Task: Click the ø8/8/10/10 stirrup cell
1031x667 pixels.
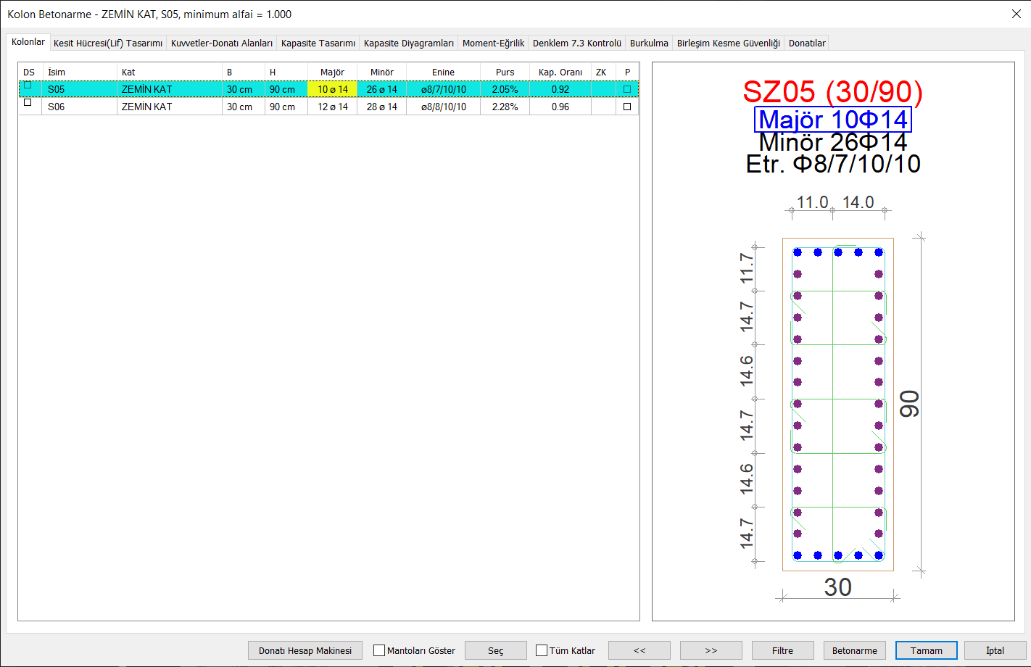Action: (443, 107)
